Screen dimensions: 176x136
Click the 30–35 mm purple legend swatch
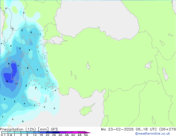[62, 132]
